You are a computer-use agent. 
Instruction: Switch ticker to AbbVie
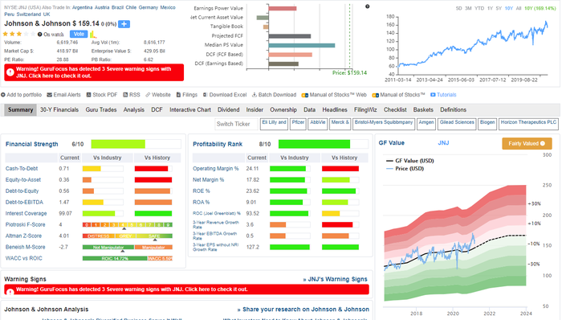[318, 124]
